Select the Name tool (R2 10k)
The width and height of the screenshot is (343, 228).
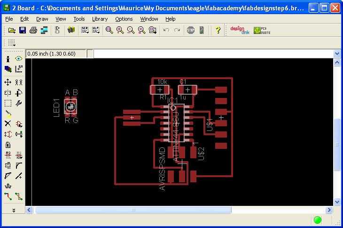(x=8, y=155)
